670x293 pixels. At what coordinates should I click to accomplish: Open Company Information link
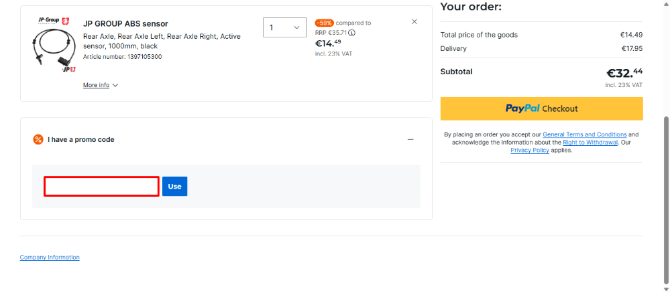click(x=50, y=257)
